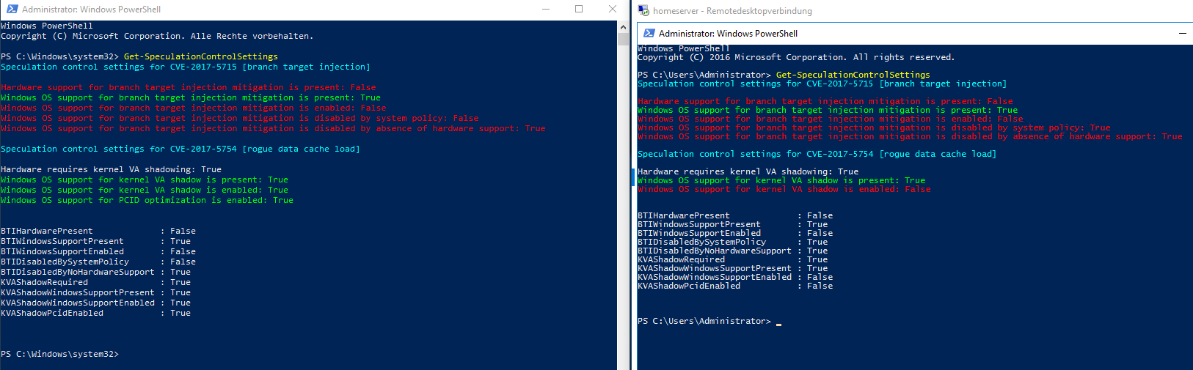Click the 'homeserver - Remotedesktopverbindung' title text
This screenshot has width=1193, height=370.
[x=732, y=11]
